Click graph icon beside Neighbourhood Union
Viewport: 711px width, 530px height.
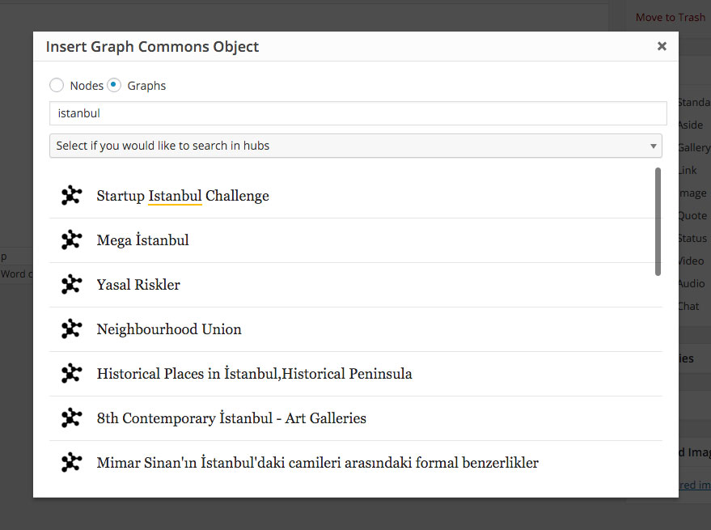coord(71,329)
